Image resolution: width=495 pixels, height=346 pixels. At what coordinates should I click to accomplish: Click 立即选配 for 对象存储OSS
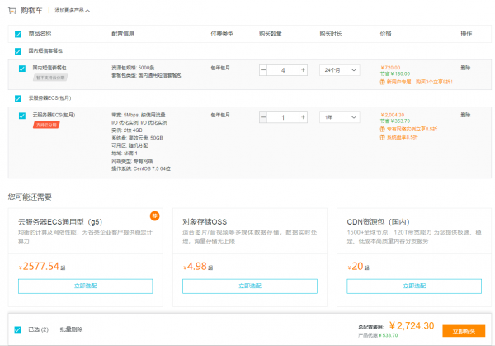(250, 286)
